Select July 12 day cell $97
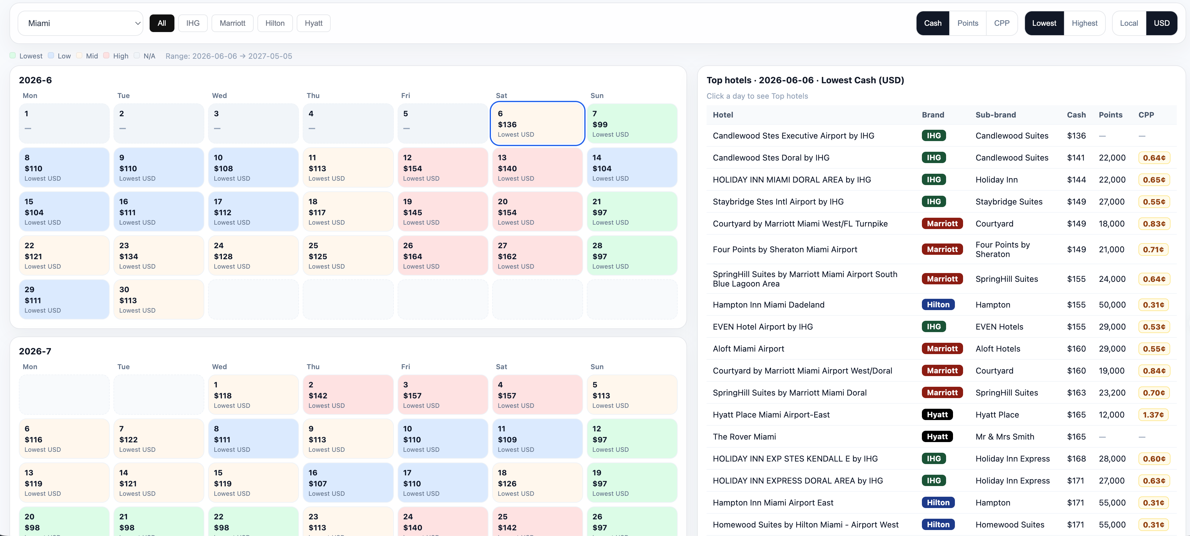 [632, 439]
